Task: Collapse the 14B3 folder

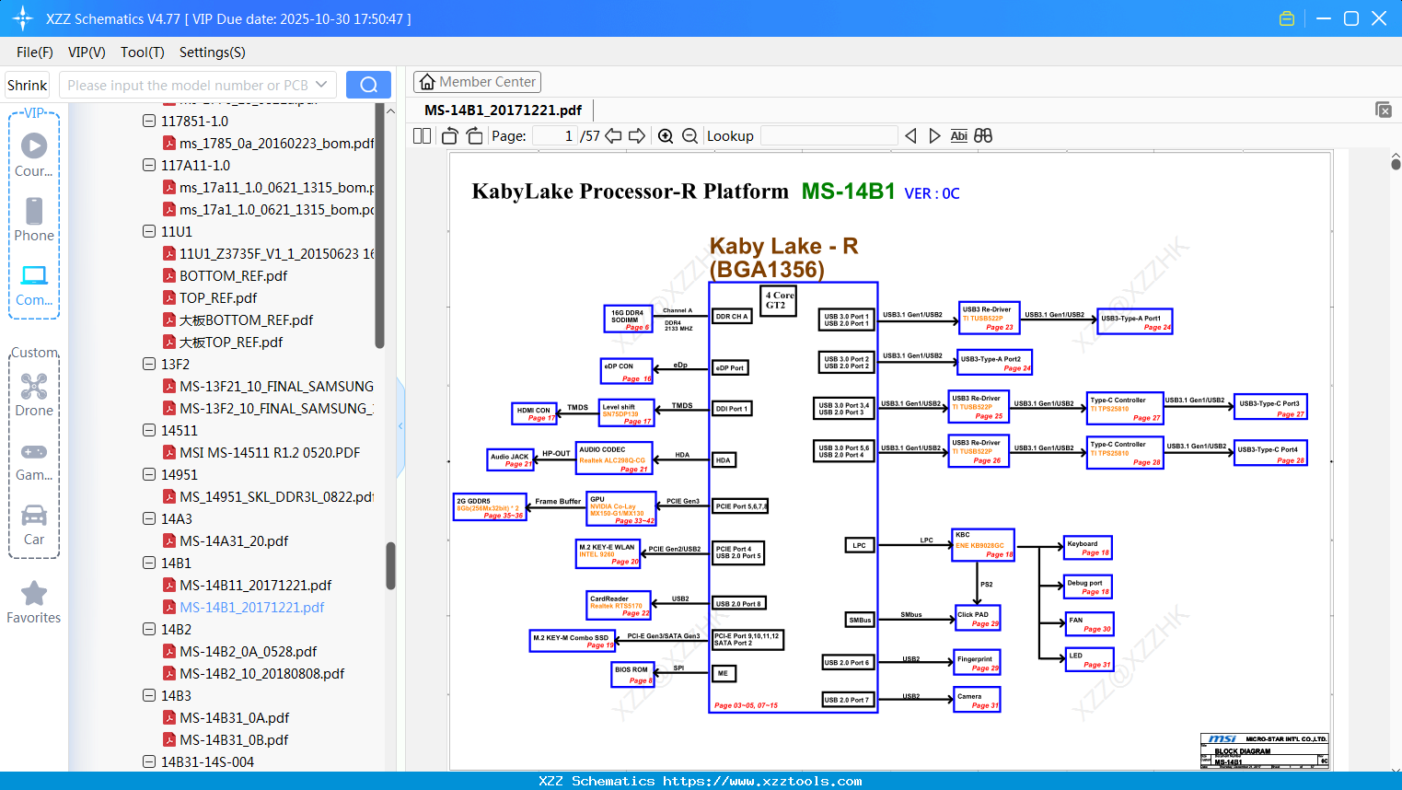Action: pos(149,695)
